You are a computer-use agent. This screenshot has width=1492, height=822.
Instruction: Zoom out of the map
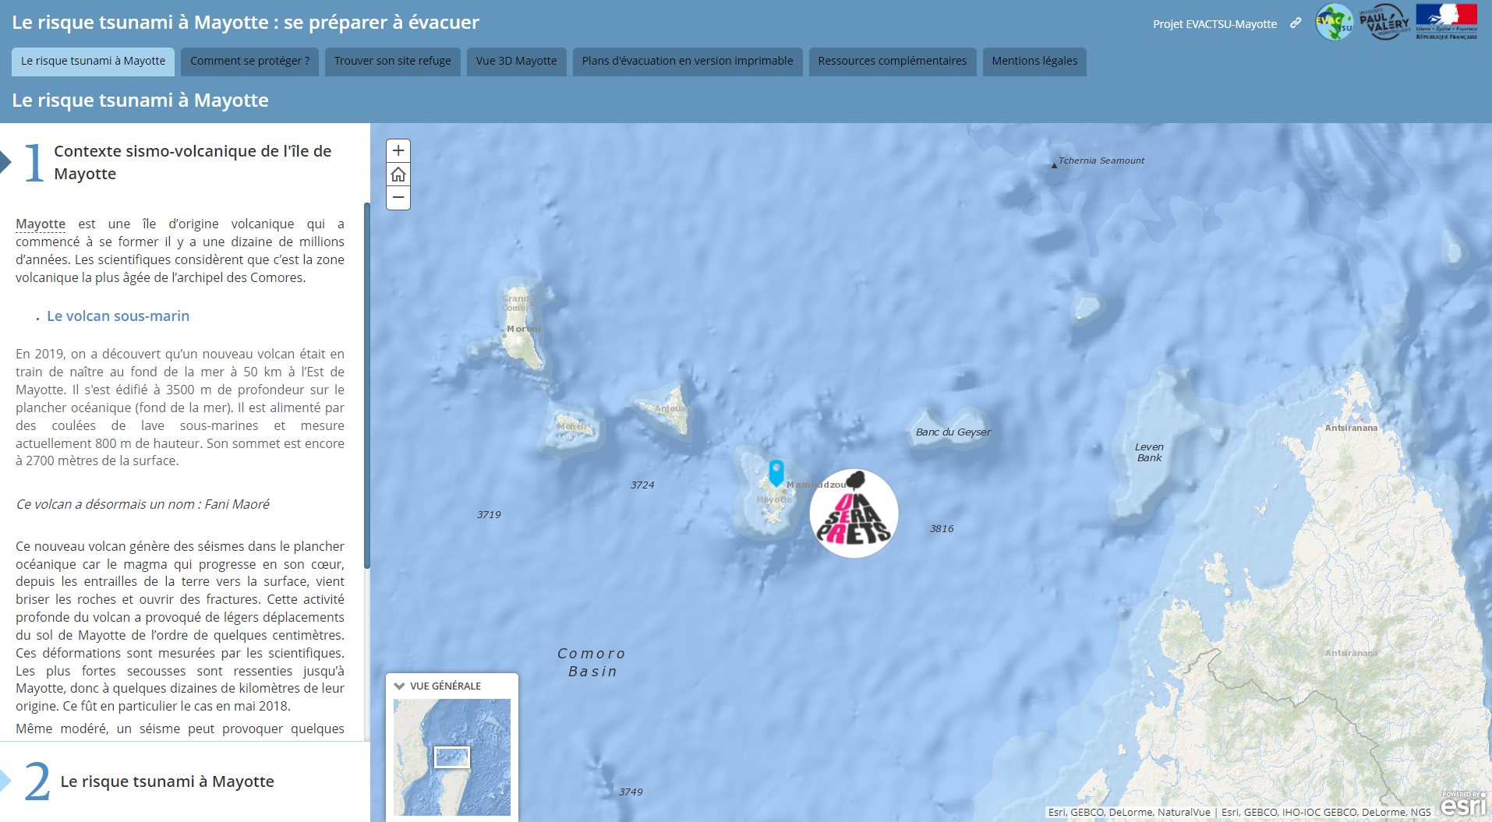[398, 198]
